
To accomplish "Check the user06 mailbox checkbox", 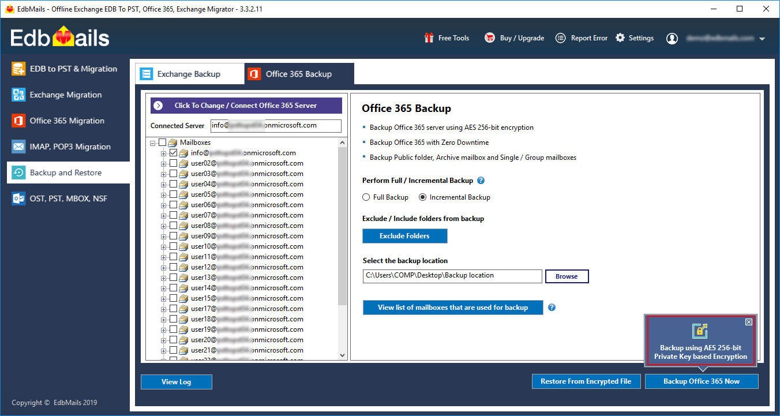I will coord(173,205).
